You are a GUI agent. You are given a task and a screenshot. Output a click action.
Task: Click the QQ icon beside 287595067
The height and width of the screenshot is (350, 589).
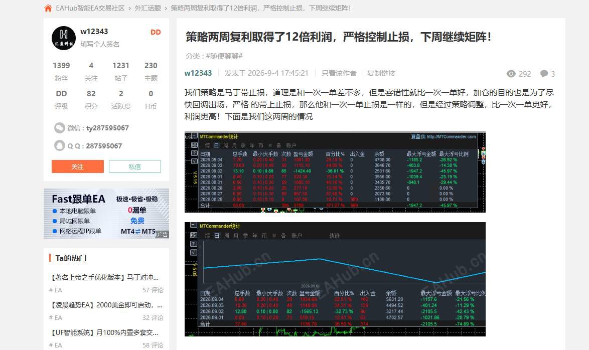click(x=59, y=146)
